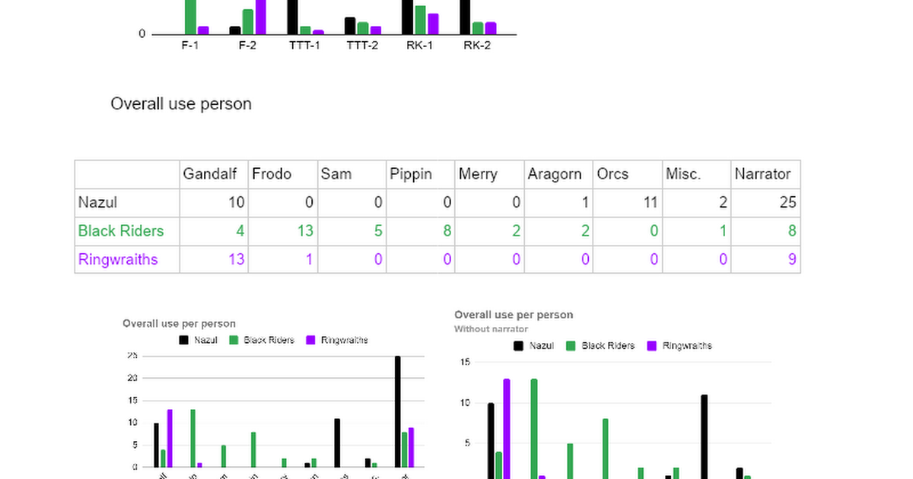Click green Black Riders swatch in 'Without narrator' chart
This screenshot has width=913, height=479.
(571, 346)
